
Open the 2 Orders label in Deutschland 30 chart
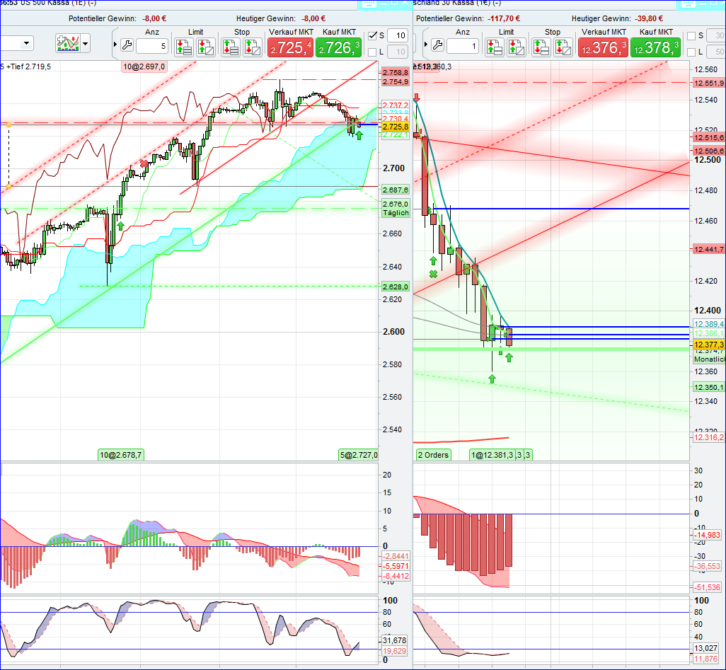click(433, 455)
